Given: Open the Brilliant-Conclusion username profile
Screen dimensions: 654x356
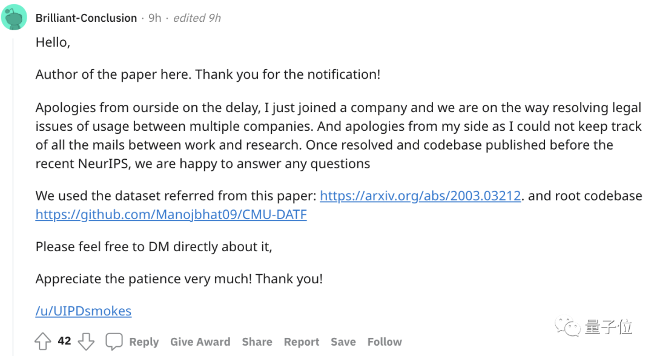Looking at the screenshot, I should [x=86, y=18].
